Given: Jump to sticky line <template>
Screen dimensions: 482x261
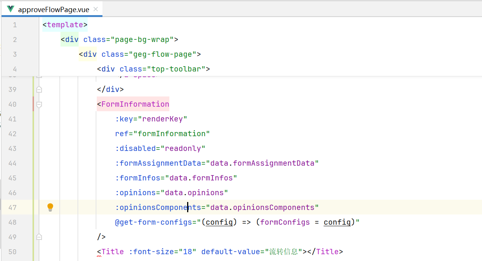Looking at the screenshot, I should (x=65, y=25).
